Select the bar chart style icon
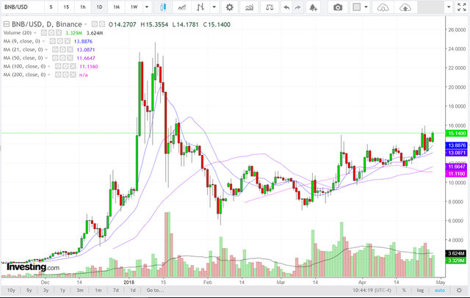This screenshot has width=470, height=298. 200,7
